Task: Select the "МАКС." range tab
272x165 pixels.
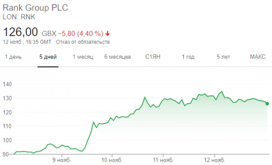Action: [x=258, y=57]
